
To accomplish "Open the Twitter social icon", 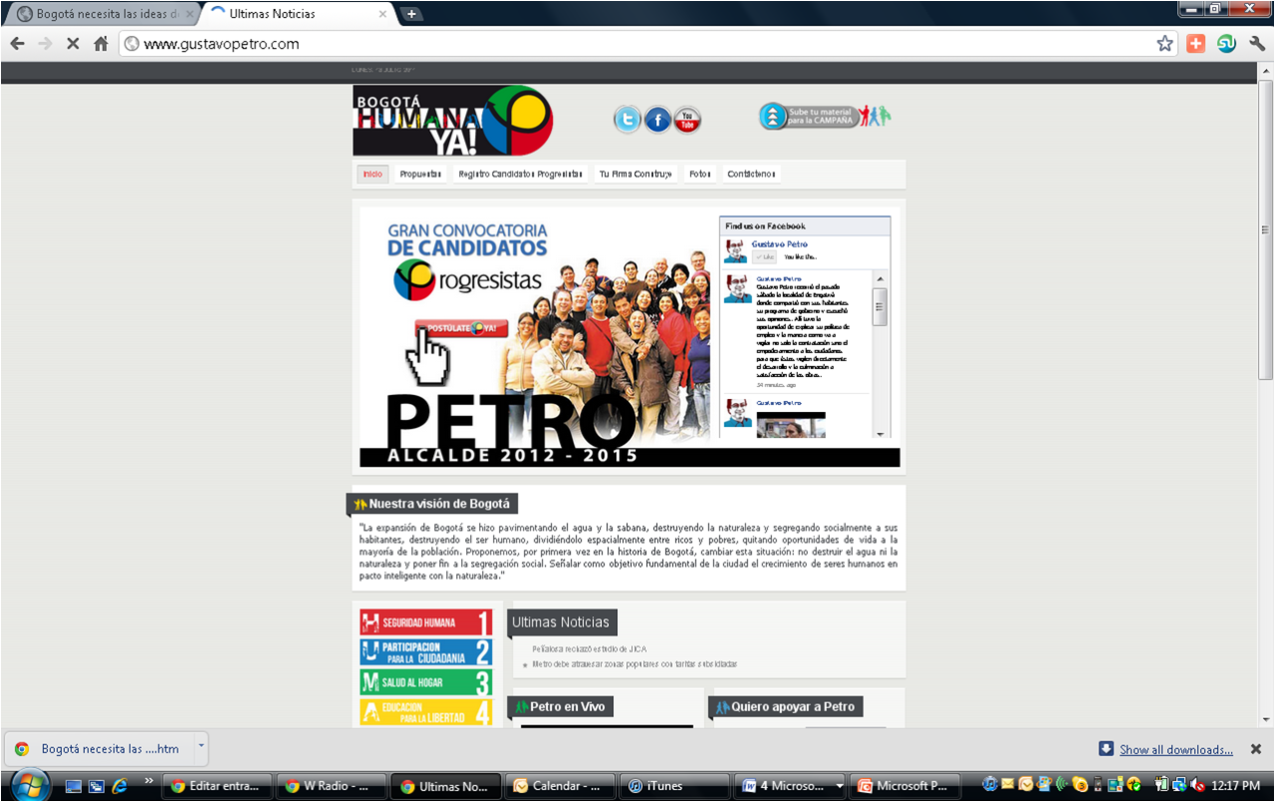I will tap(627, 120).
